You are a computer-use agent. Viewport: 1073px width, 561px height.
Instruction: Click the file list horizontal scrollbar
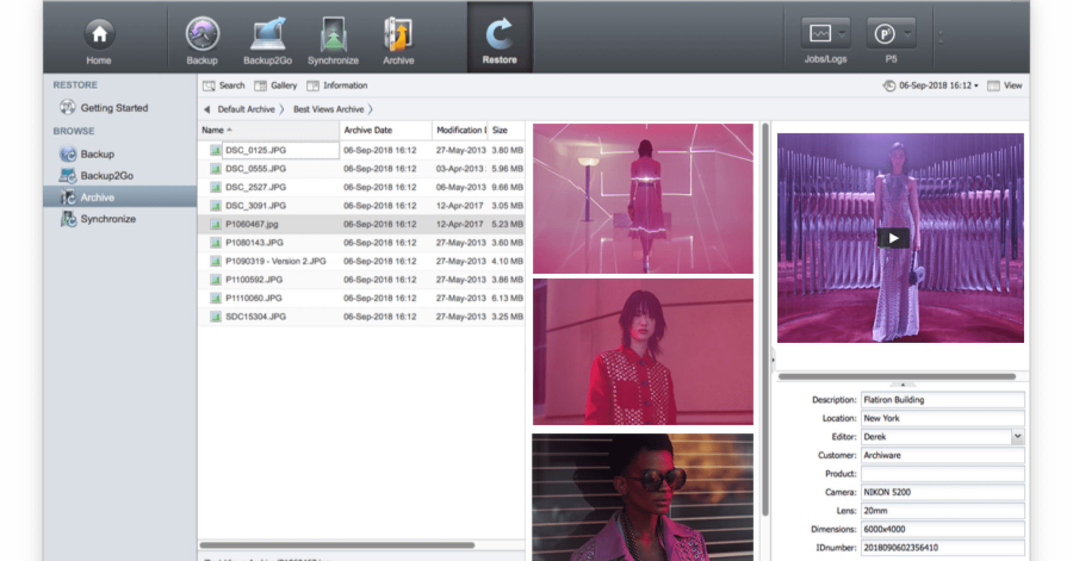click(x=337, y=545)
